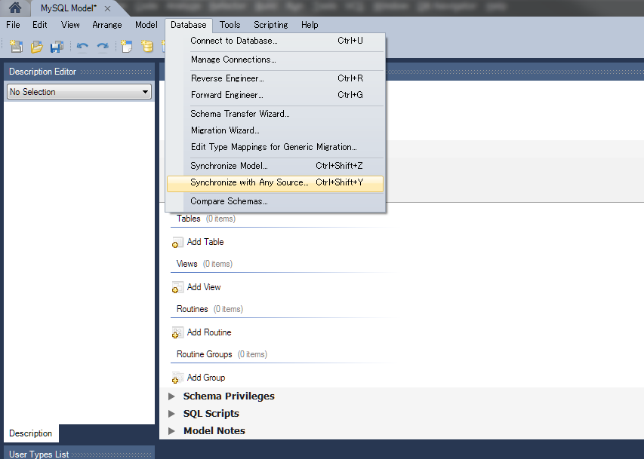Click the Add Group link
The image size is (644, 459).
(x=206, y=378)
